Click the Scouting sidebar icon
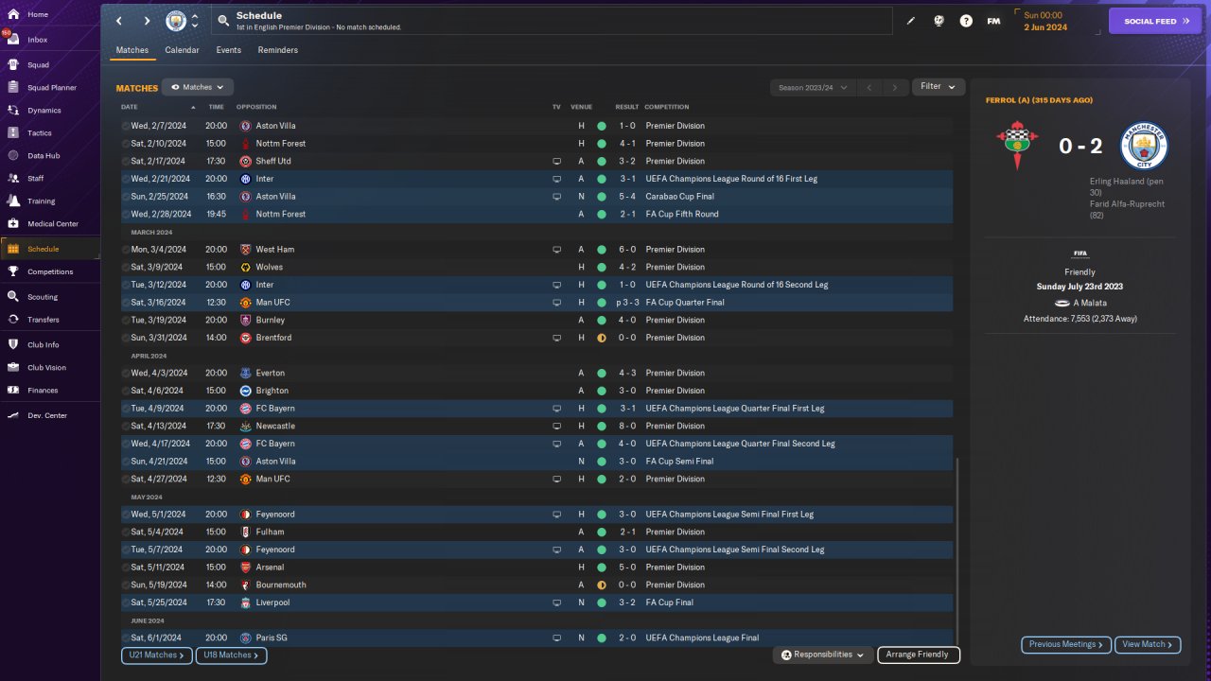Image resolution: width=1211 pixels, height=681 pixels. click(x=13, y=296)
